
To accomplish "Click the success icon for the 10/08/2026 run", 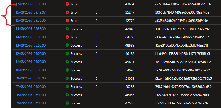I will pyautogui.click(x=67, y=70).
